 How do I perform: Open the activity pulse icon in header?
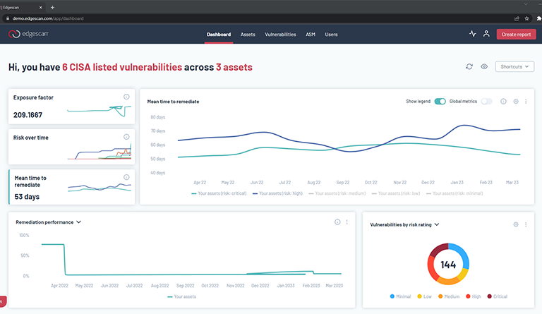[x=473, y=33]
